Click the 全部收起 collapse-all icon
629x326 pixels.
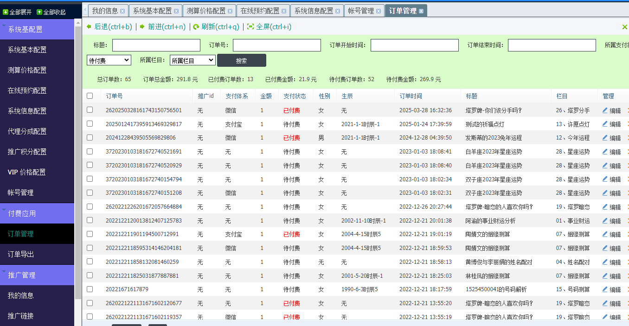coord(39,12)
